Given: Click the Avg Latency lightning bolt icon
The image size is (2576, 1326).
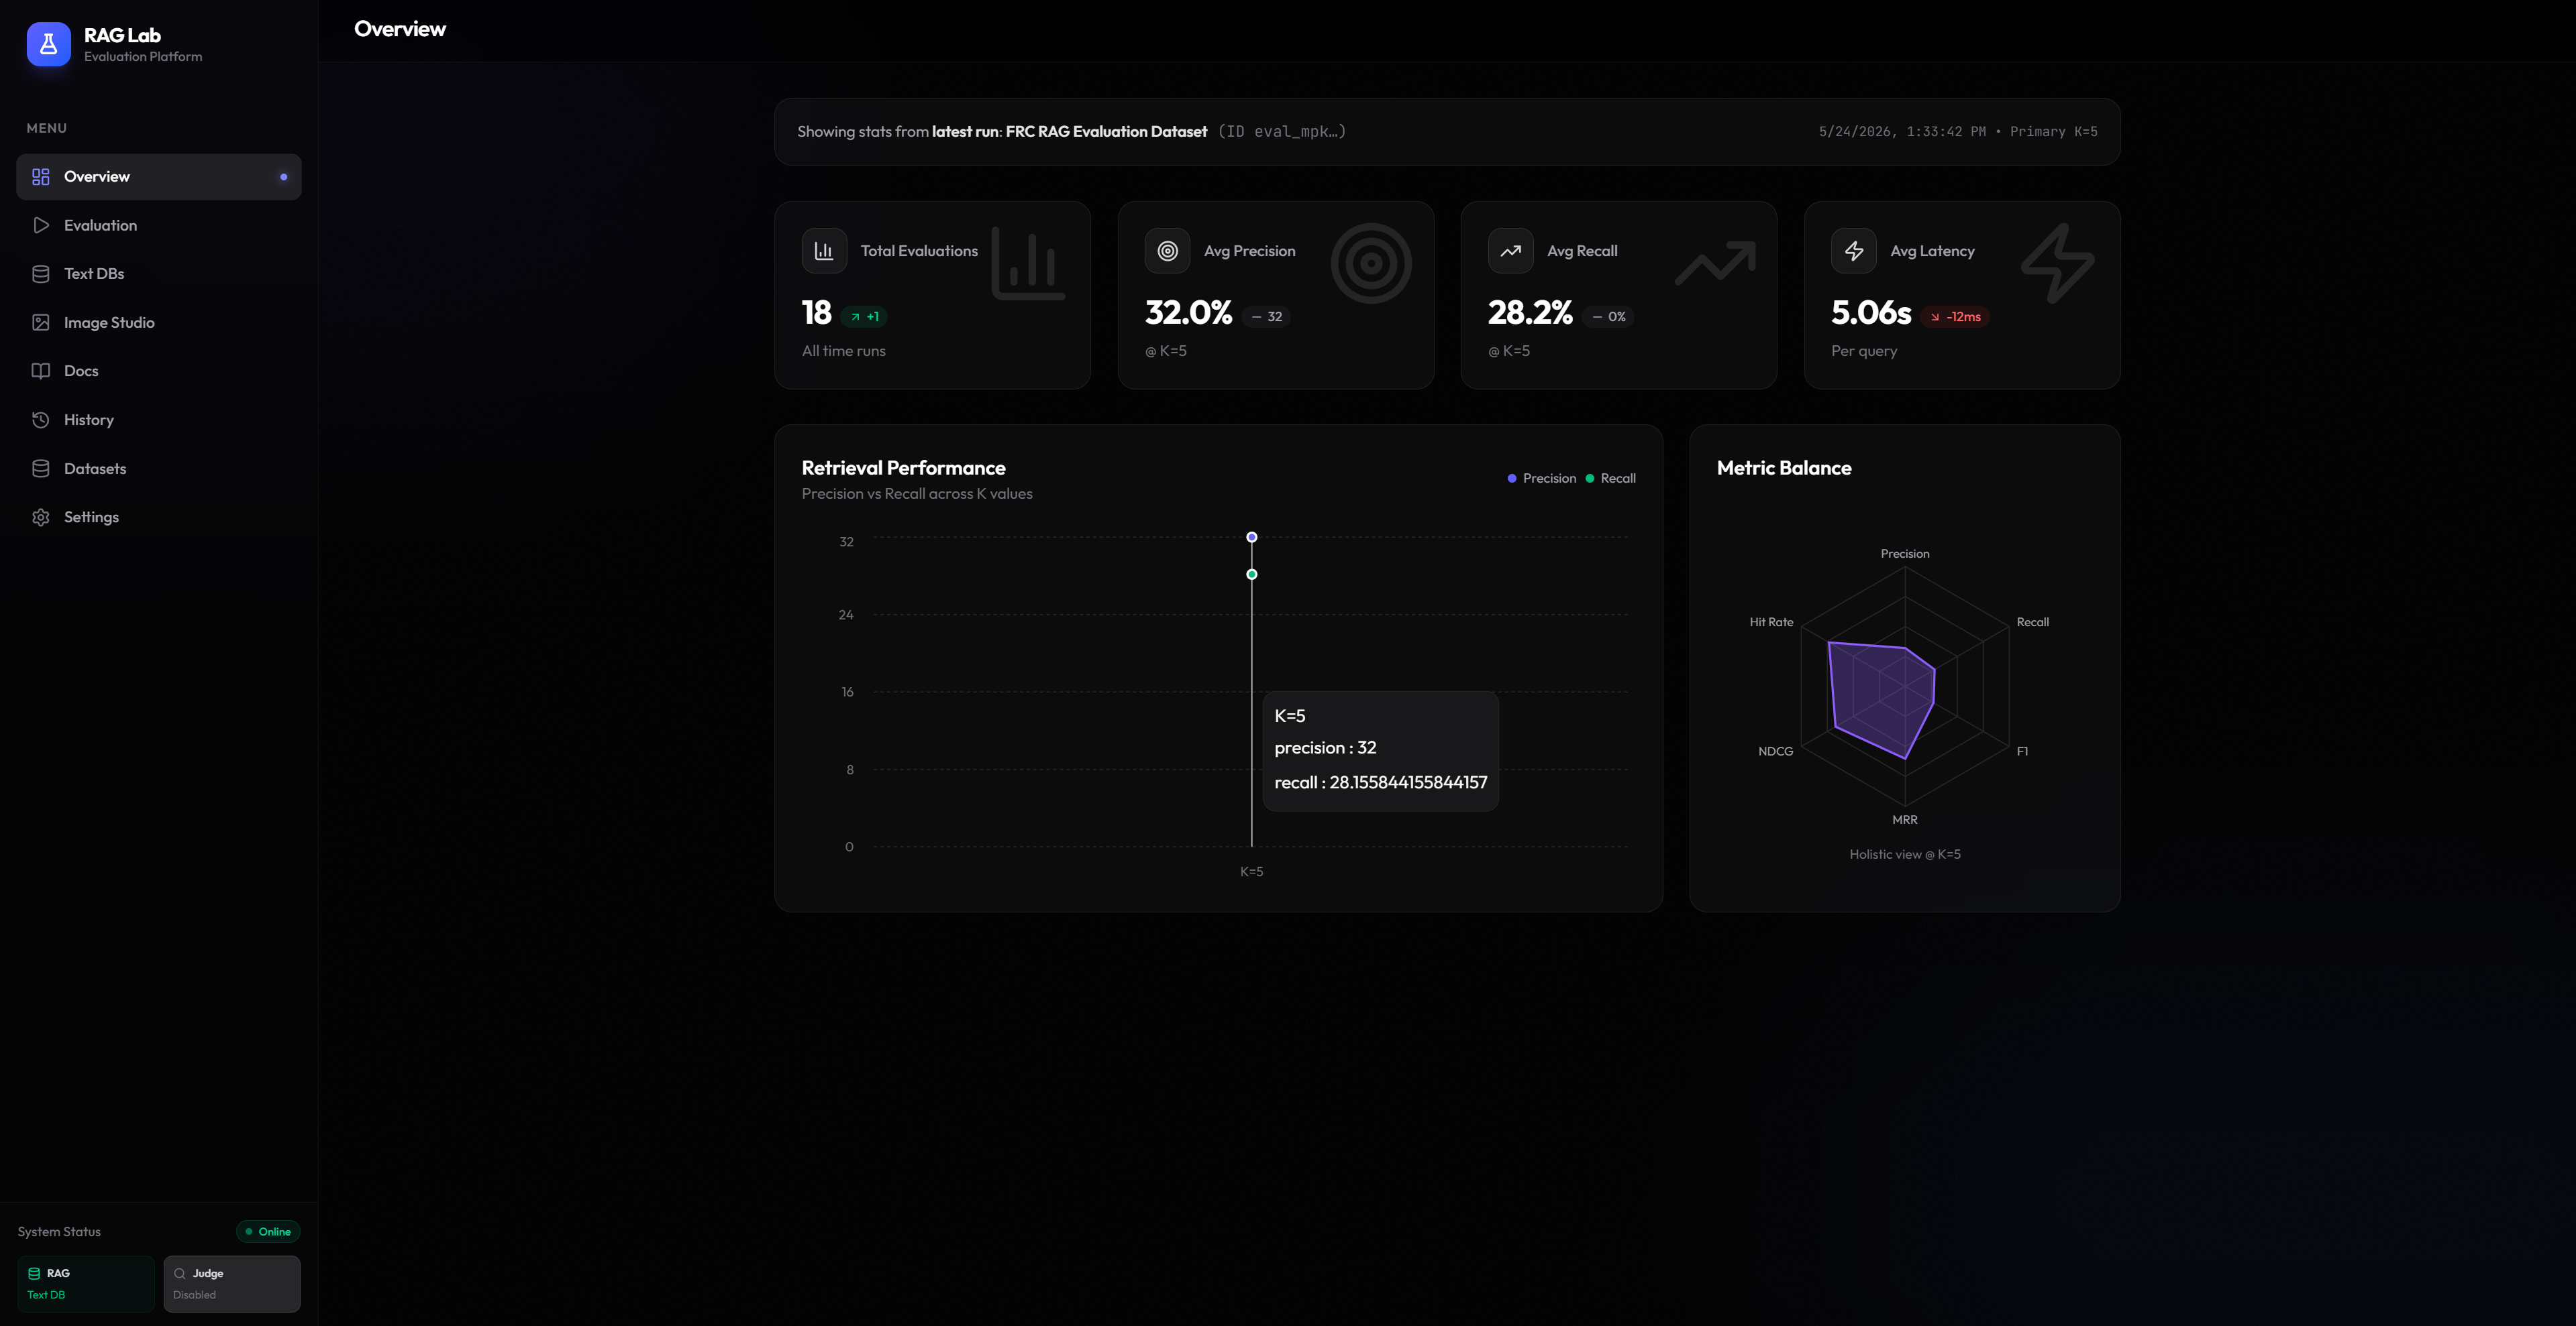Looking at the screenshot, I should click(x=1853, y=251).
